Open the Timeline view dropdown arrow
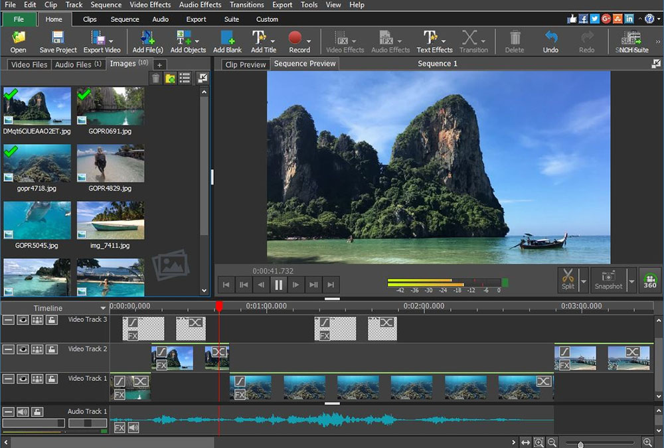Viewport: 664px width, 448px height. [x=104, y=308]
